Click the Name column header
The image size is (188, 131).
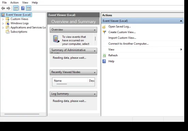point(70,81)
